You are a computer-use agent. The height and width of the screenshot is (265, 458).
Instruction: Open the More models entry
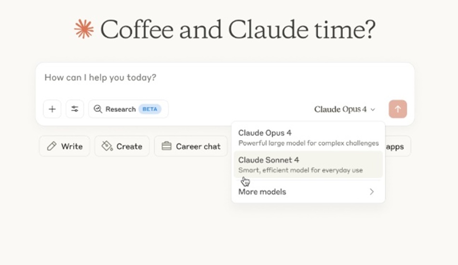pyautogui.click(x=308, y=192)
